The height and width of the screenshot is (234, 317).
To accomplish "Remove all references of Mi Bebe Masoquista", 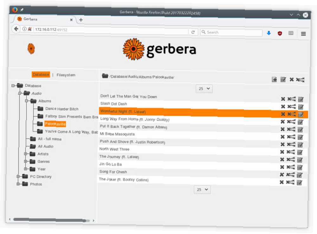I will point(291,137).
